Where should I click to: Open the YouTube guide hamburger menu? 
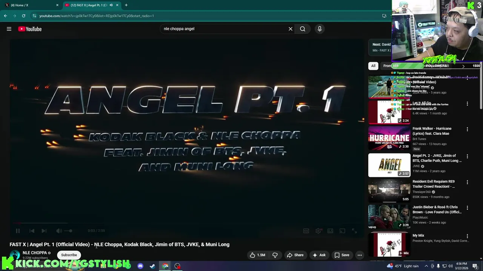point(9,29)
